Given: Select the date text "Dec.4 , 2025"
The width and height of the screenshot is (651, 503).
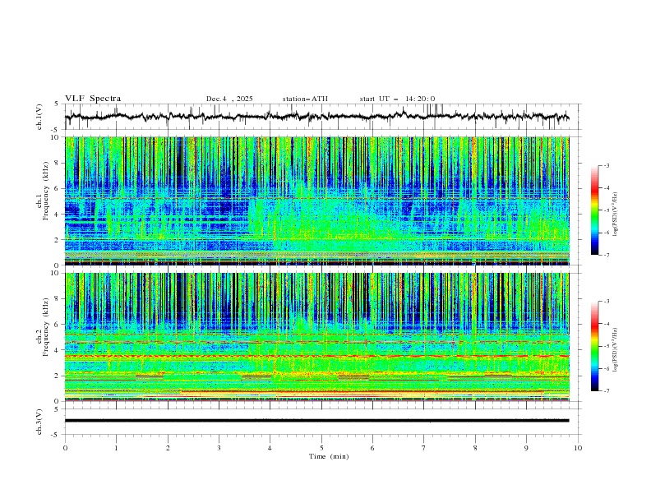Looking at the screenshot, I should point(229,99).
